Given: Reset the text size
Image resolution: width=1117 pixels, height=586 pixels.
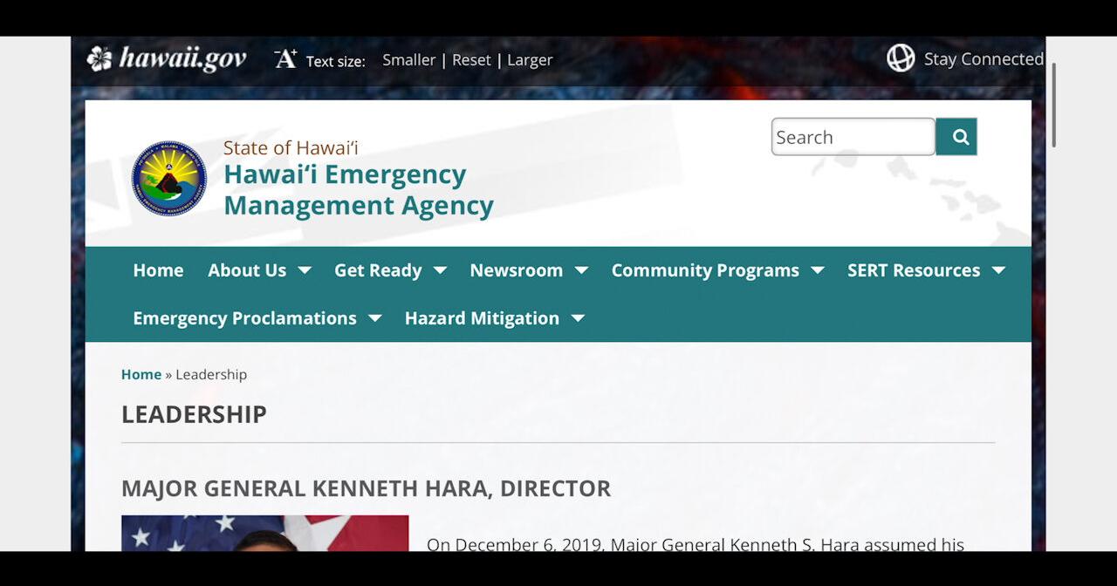Looking at the screenshot, I should point(472,60).
